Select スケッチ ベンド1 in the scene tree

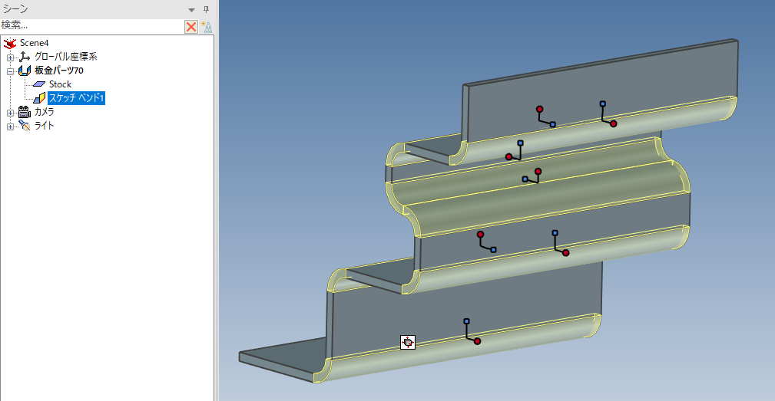click(76, 98)
